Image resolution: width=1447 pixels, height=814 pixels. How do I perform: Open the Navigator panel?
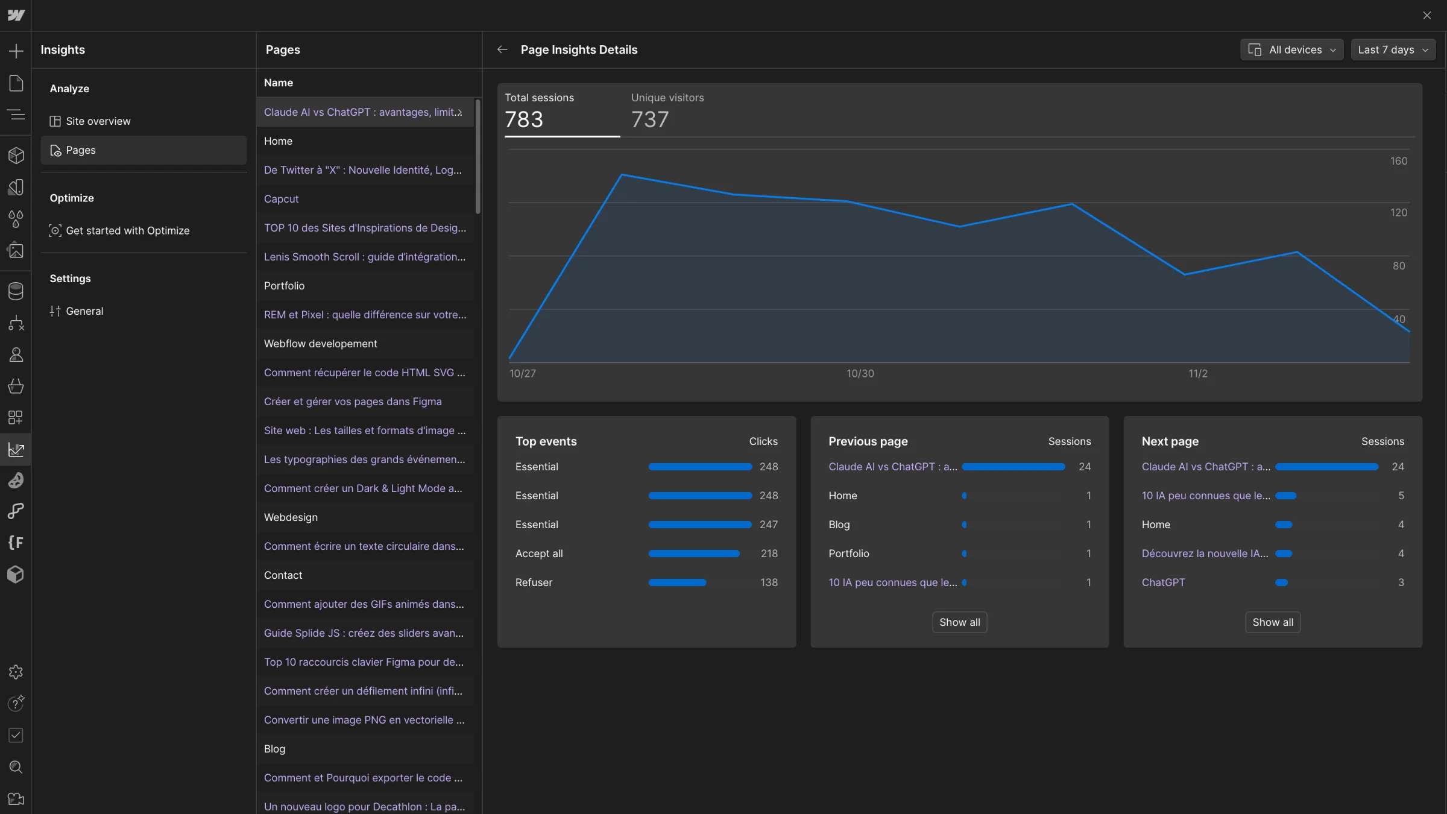click(x=16, y=115)
